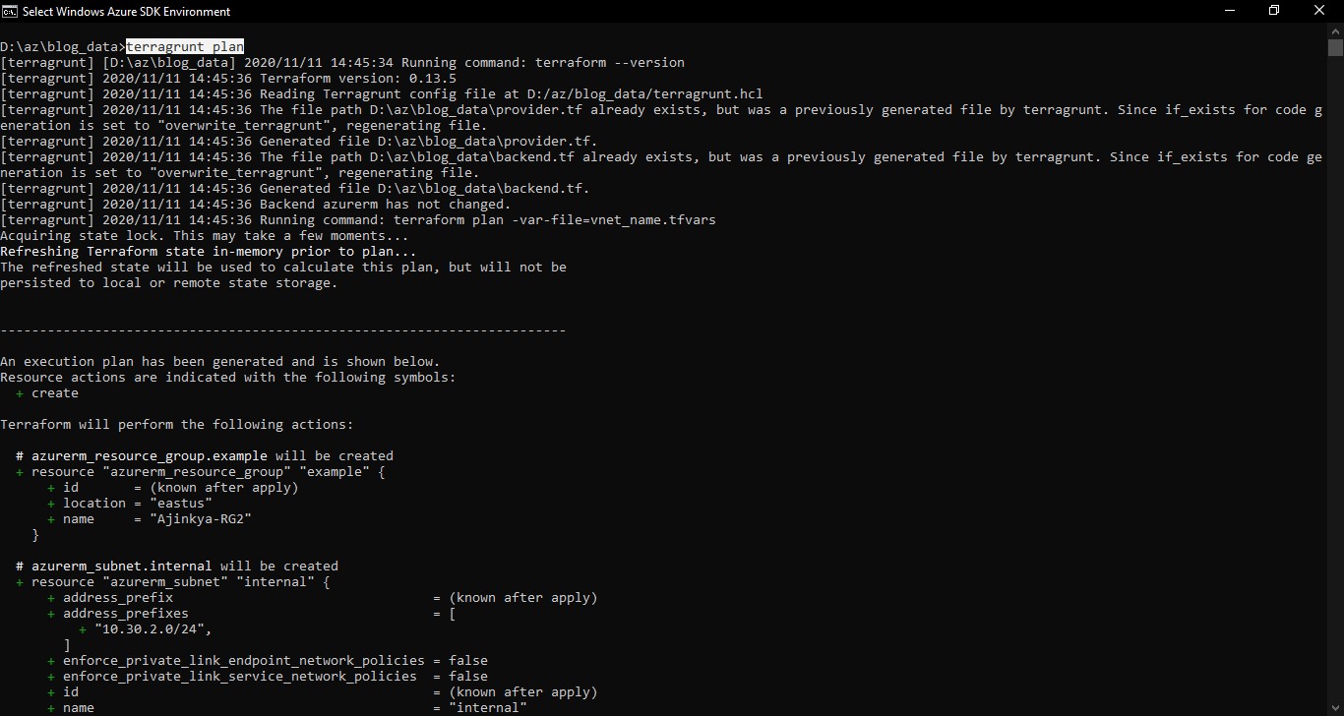This screenshot has height=716, width=1344.
Task: Click the console icon in title bar
Action: [x=11, y=11]
